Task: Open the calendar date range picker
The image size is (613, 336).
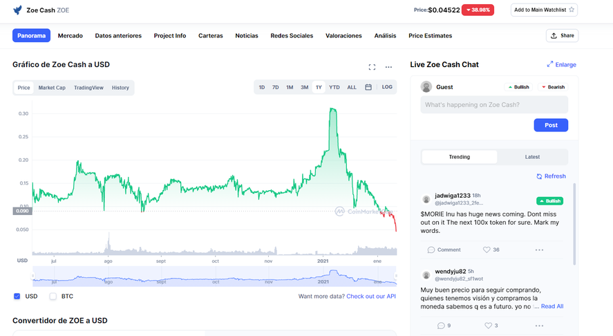Action: coord(368,87)
